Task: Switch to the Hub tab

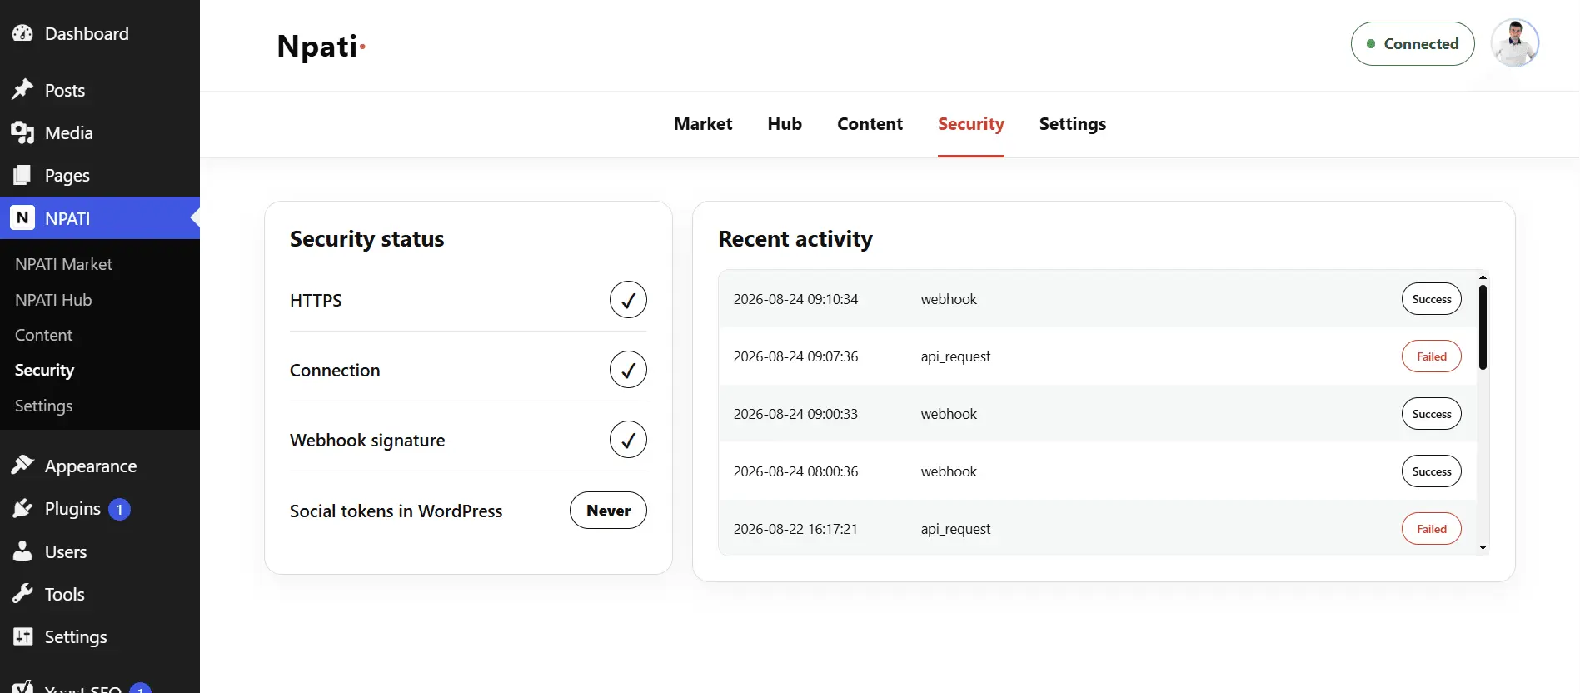Action: pos(785,124)
